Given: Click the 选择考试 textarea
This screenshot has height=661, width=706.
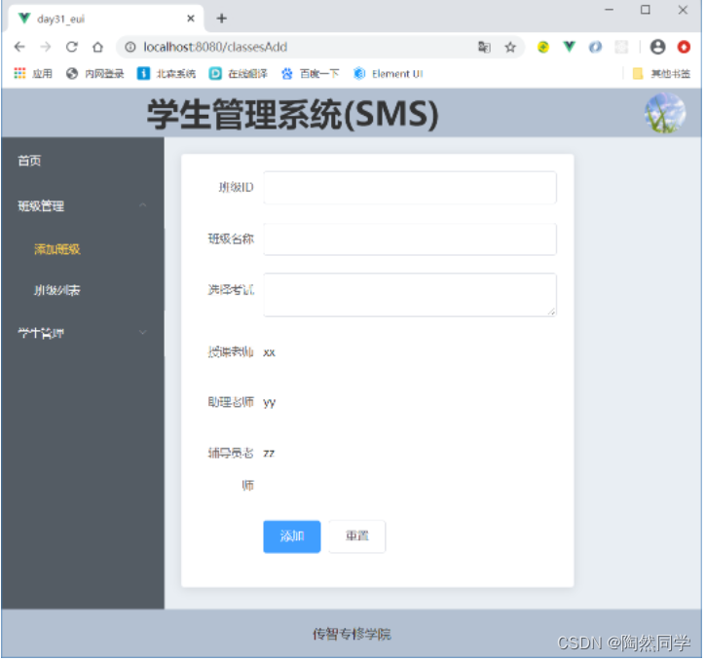Looking at the screenshot, I should point(412,296).
